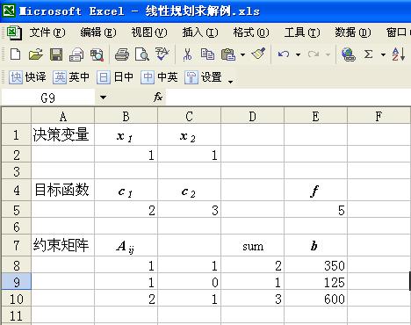The height and width of the screenshot is (325, 411).
Task: Sort ascending with the A-Z icon
Action: 398,54
